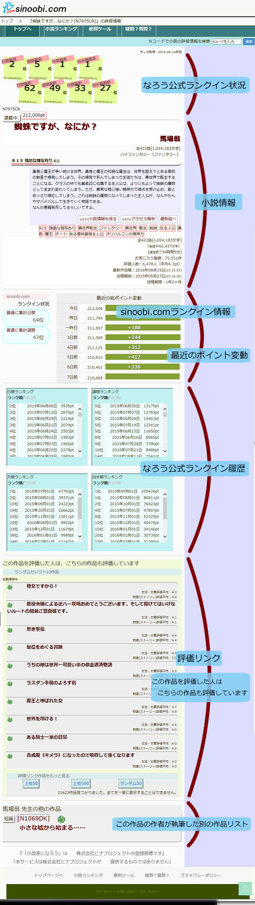255x905 pixels.
Task: Open プライバシーポリシー in the footer
Action: coord(200,875)
